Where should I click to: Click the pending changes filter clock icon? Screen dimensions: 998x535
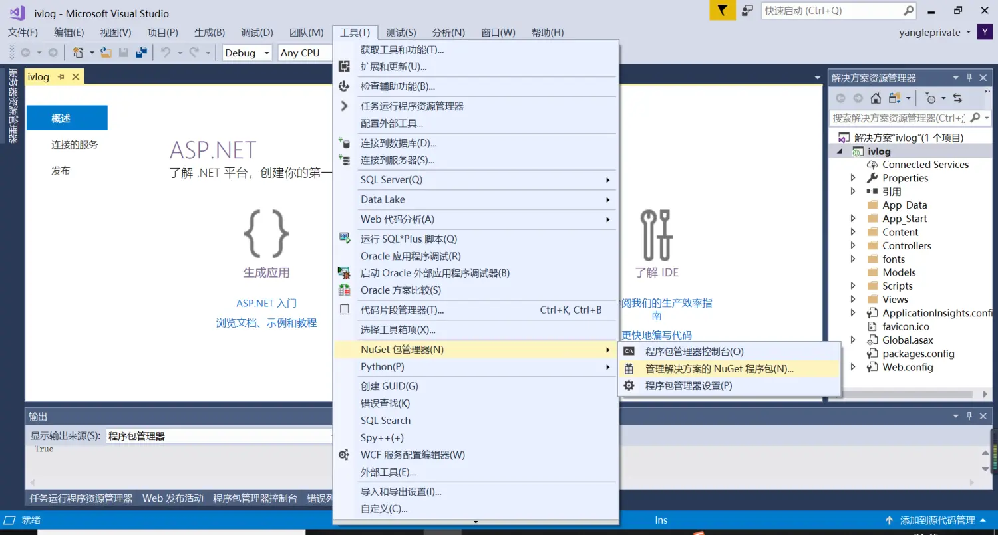[x=931, y=98]
